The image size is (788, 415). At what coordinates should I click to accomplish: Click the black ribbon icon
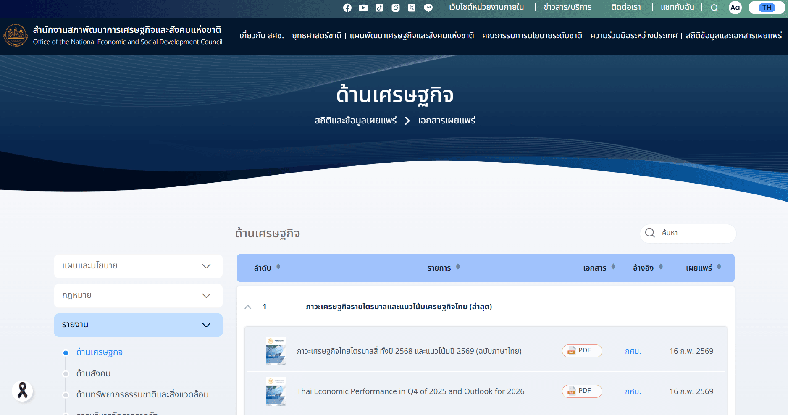pyautogui.click(x=22, y=391)
